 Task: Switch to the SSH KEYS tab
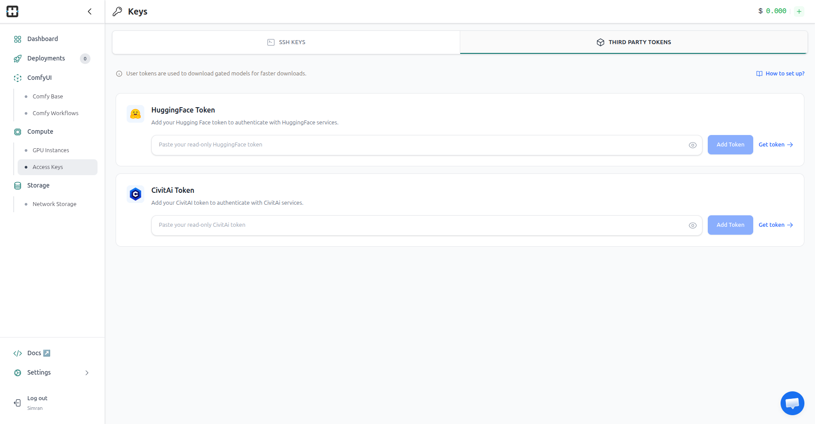pyautogui.click(x=286, y=42)
